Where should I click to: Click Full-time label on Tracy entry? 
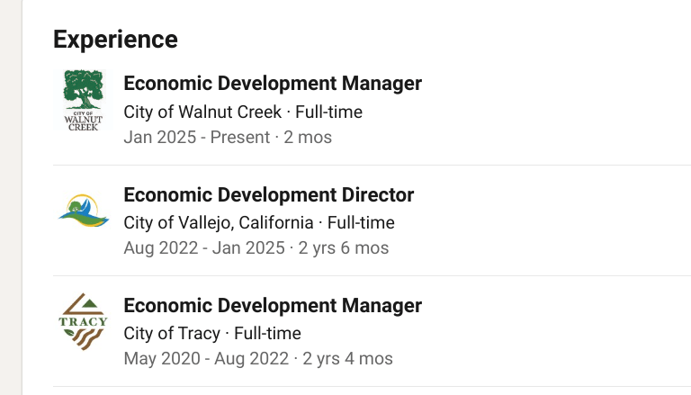coord(268,333)
